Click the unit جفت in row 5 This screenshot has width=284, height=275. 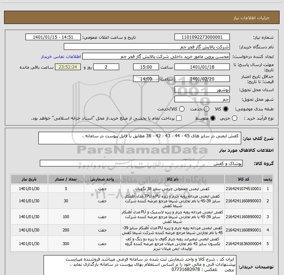(102, 244)
